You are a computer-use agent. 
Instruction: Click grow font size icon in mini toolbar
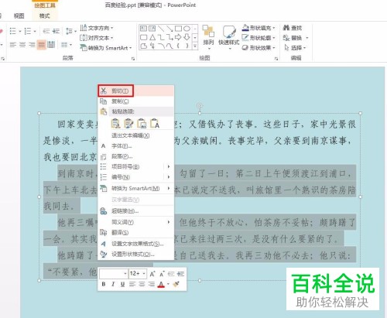152,274
